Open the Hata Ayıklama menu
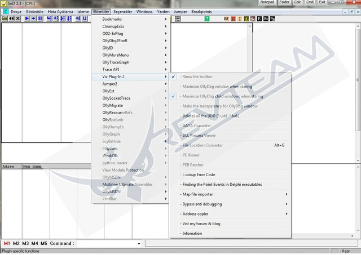Image resolution: width=361 pixels, height=255 pixels. tap(60, 11)
